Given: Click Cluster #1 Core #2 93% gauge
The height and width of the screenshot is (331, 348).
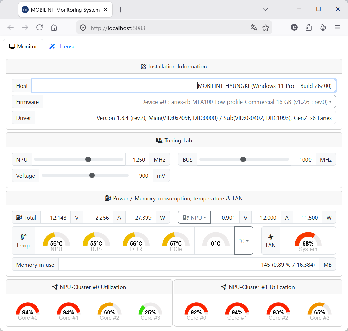Looking at the screenshot, I should coord(278,312).
